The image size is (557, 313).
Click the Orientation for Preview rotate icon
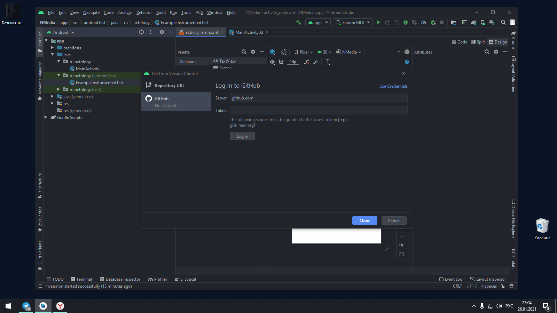click(284, 52)
